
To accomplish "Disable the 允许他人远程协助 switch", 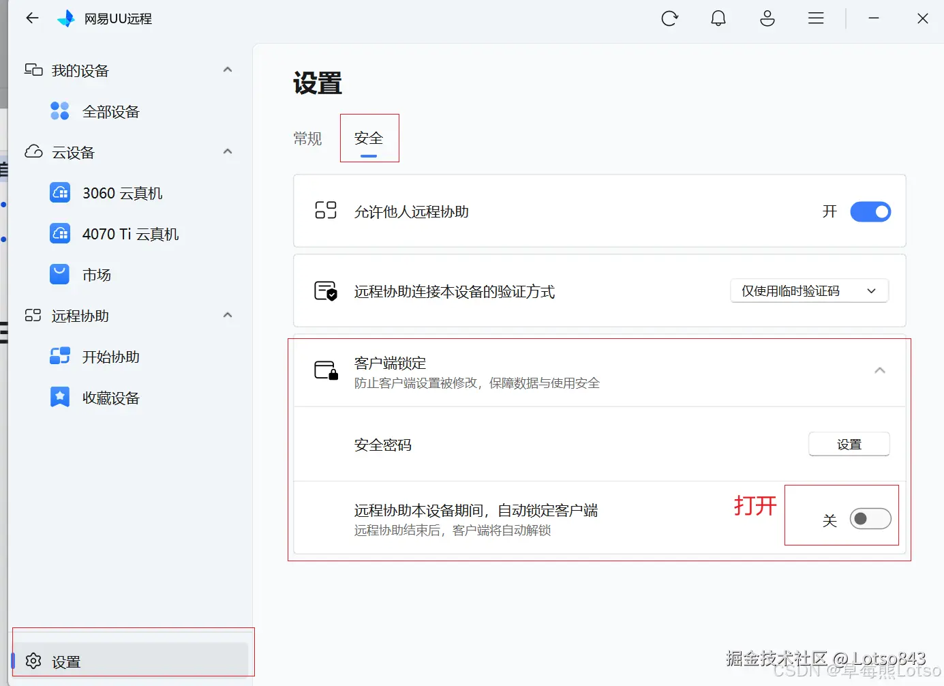I will click(x=870, y=211).
